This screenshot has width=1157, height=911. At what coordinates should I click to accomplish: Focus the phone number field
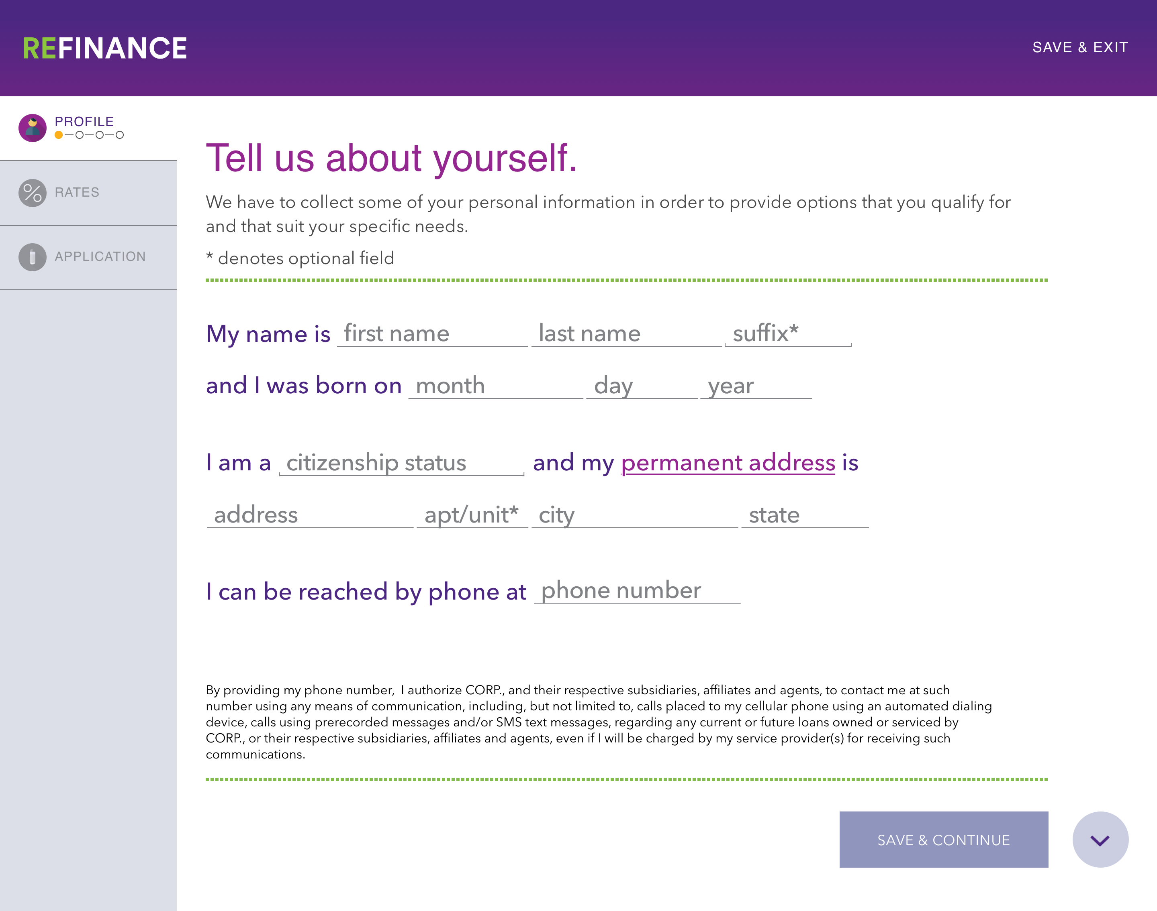[x=637, y=590]
